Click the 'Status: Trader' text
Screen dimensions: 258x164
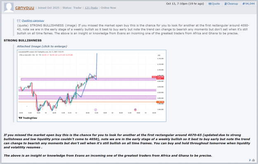72,8
